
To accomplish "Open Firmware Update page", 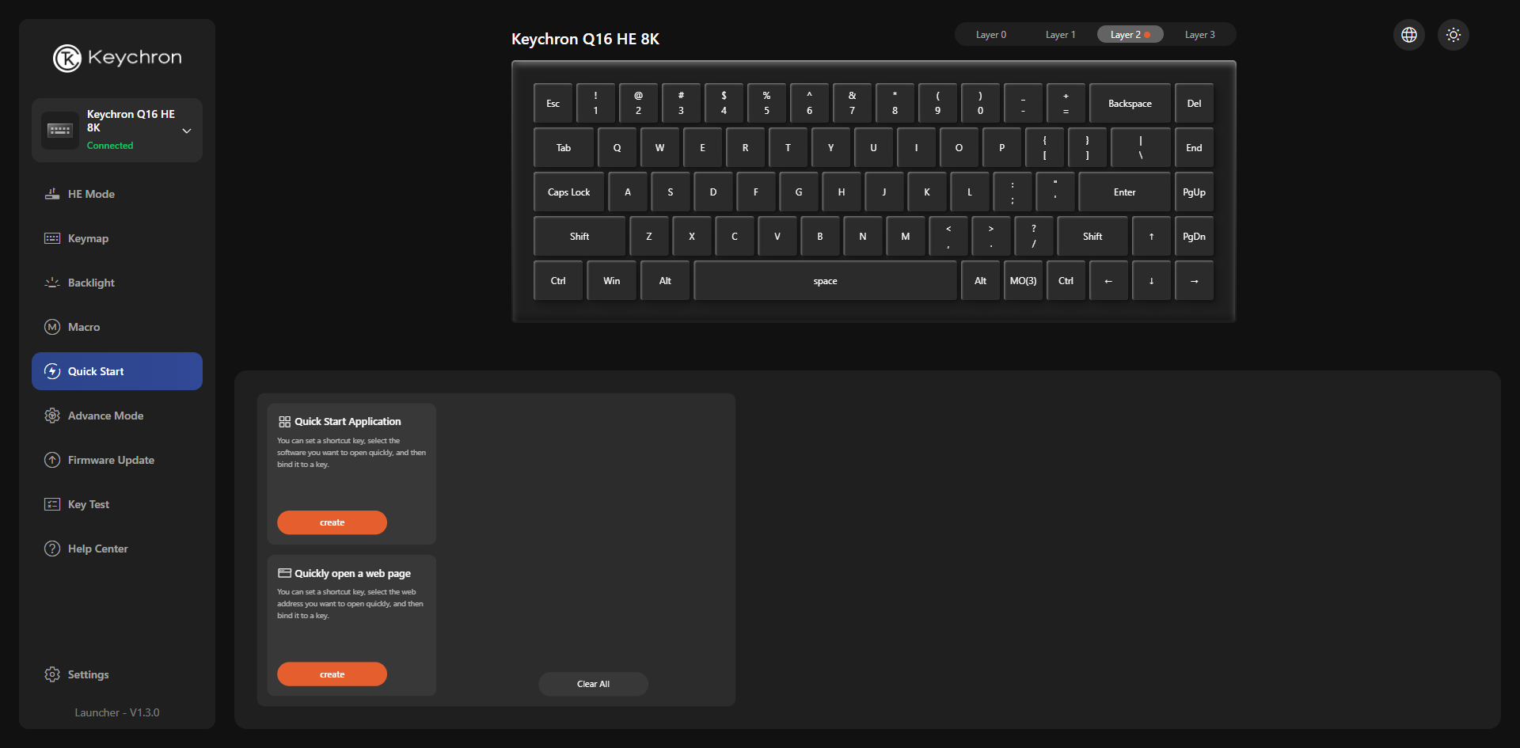I will click(x=111, y=460).
